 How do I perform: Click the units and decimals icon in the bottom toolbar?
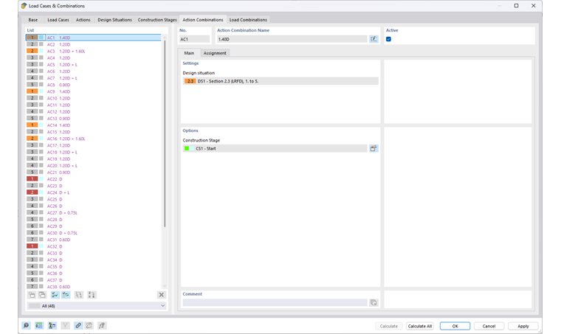pyautogui.click(x=39, y=325)
